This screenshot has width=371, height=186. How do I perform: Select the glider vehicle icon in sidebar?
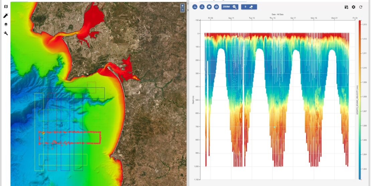[x=6, y=16]
